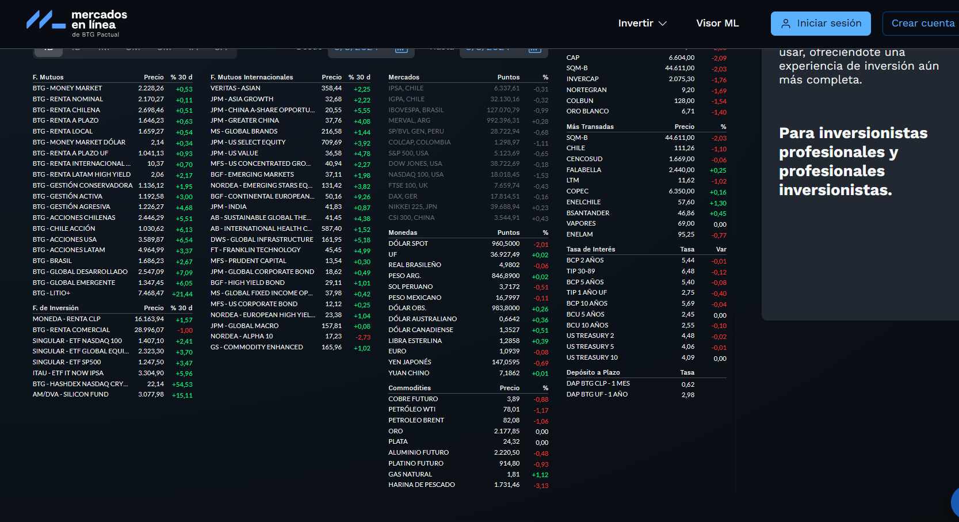Screen dimensions: 959x522
Task: Select DAP BTG CLP - 1 MES deposit
Action: [646, 383]
